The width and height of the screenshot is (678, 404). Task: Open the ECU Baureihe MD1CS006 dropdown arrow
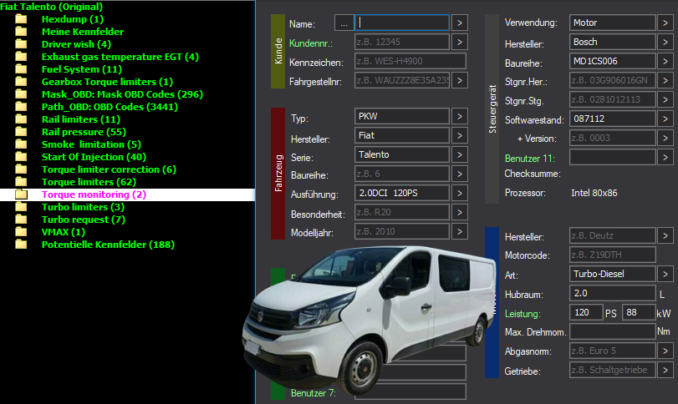tap(665, 61)
